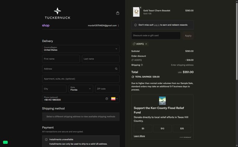The width and height of the screenshot is (238, 147).
Task: Focus the Last name field
Action: (x=101, y=59)
